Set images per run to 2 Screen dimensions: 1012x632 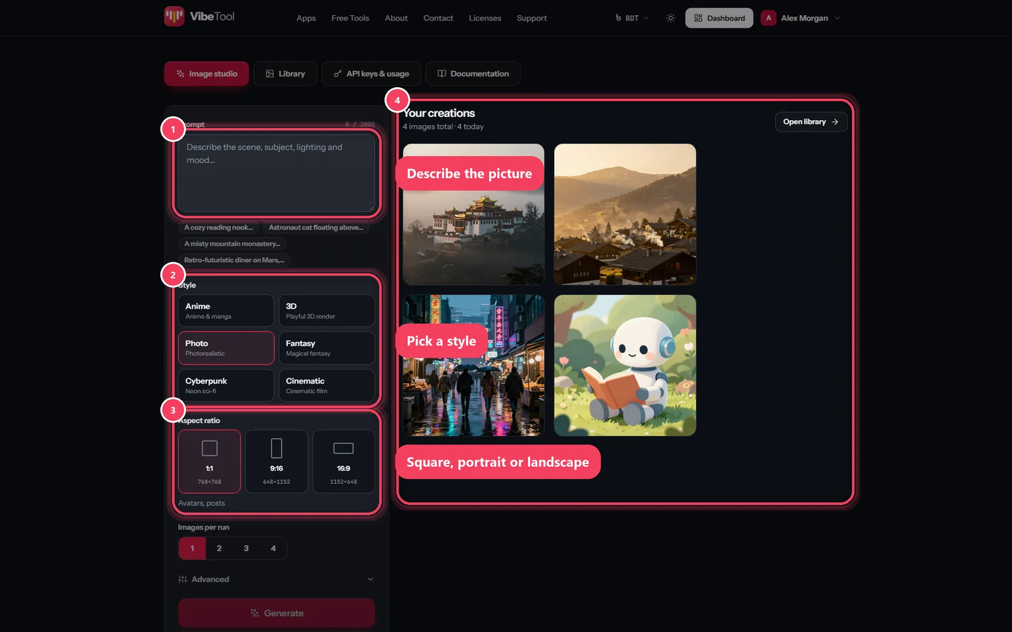tap(219, 549)
